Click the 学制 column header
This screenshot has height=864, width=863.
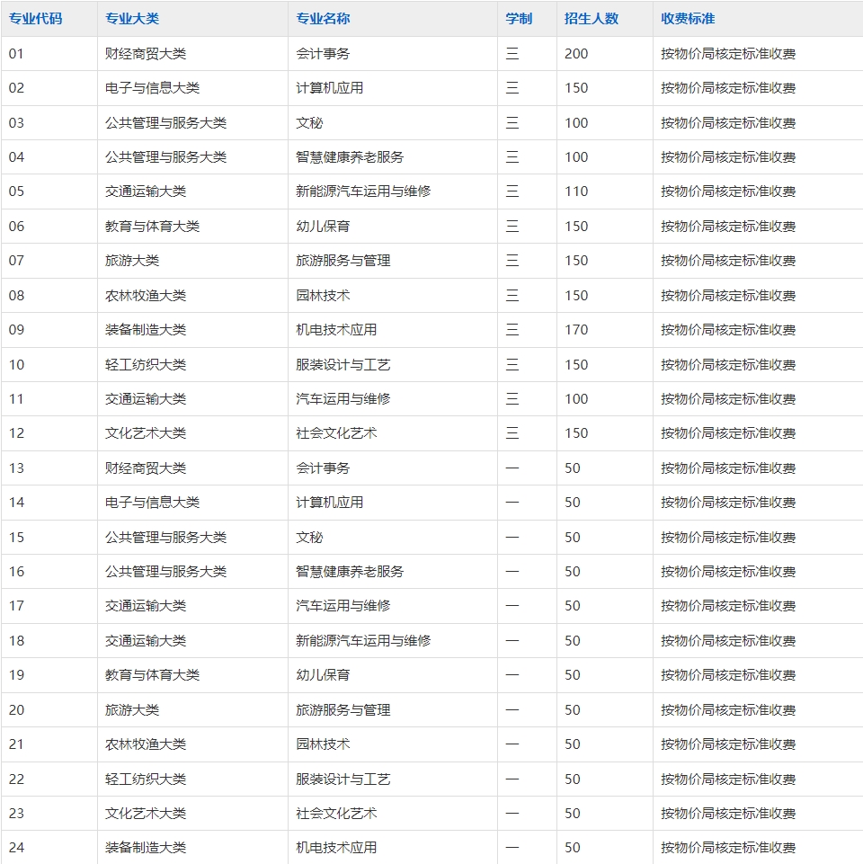pos(519,19)
